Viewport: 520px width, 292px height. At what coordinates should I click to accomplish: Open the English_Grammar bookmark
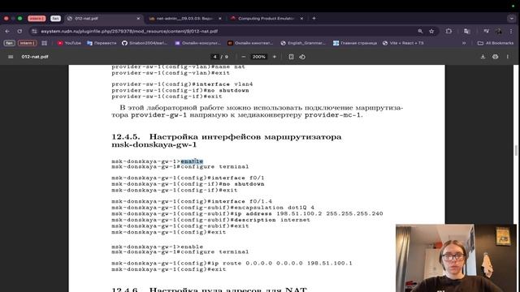point(303,43)
